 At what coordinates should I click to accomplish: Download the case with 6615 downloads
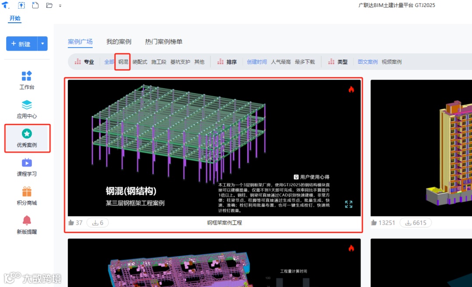coord(416,223)
